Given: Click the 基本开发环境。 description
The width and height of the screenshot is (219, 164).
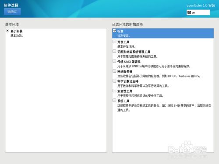Looking at the screenshot, I should click(x=127, y=47).
